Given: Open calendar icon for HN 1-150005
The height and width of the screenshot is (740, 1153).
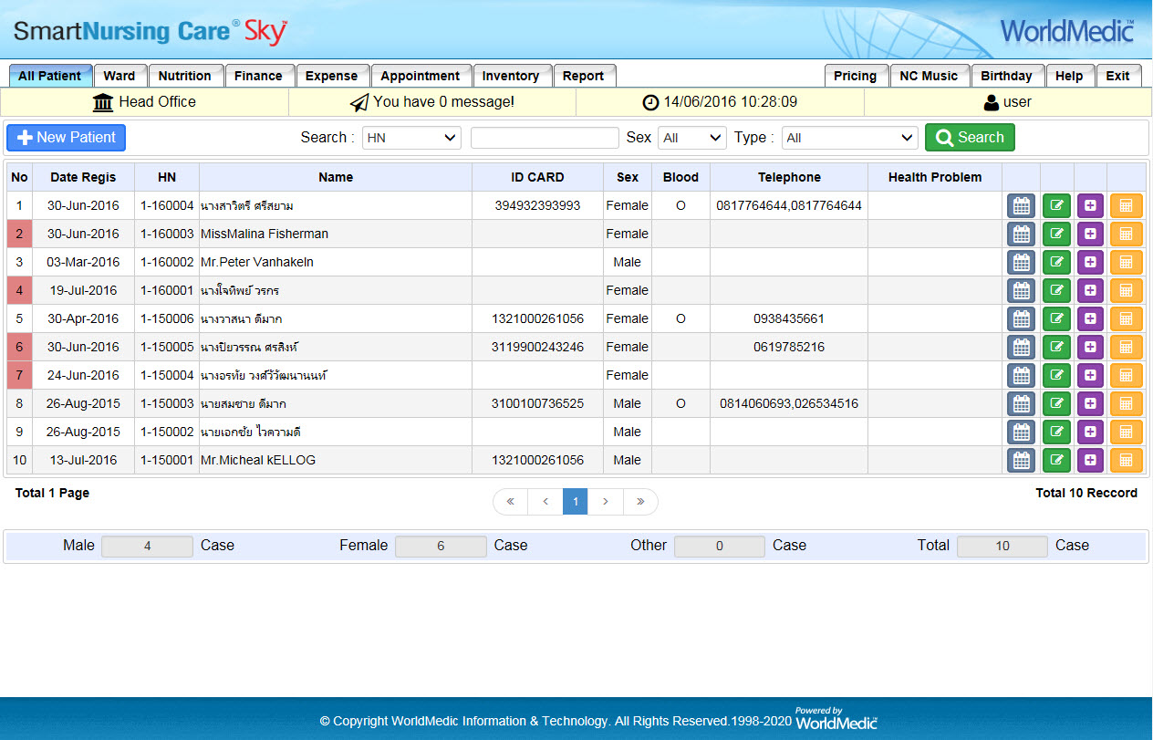Looking at the screenshot, I should [x=1021, y=348].
